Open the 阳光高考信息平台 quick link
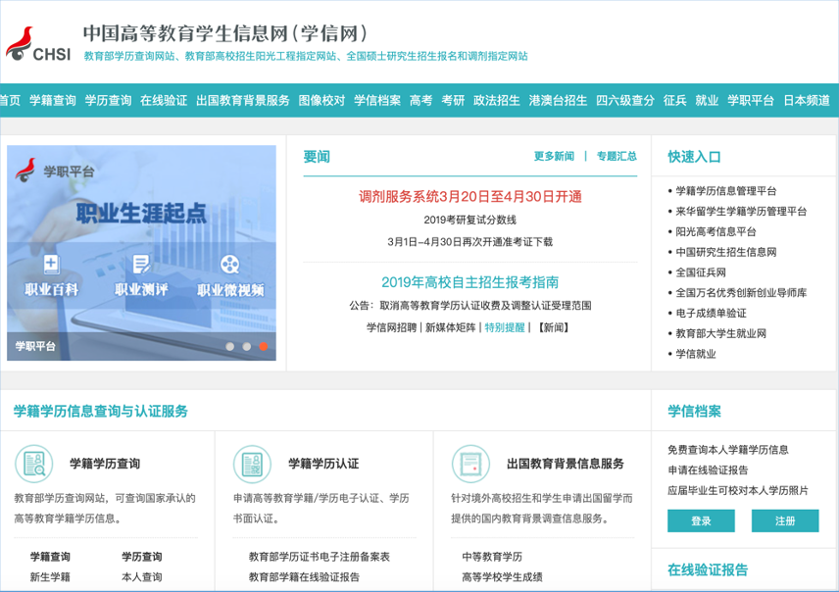The width and height of the screenshot is (839, 592). 716,232
